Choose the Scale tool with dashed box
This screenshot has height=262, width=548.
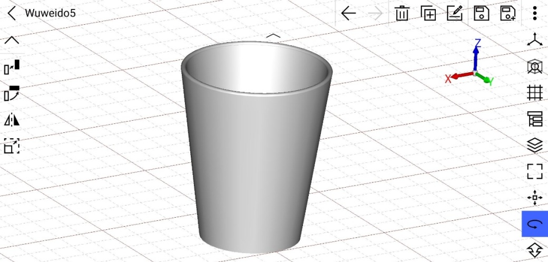coord(12,146)
